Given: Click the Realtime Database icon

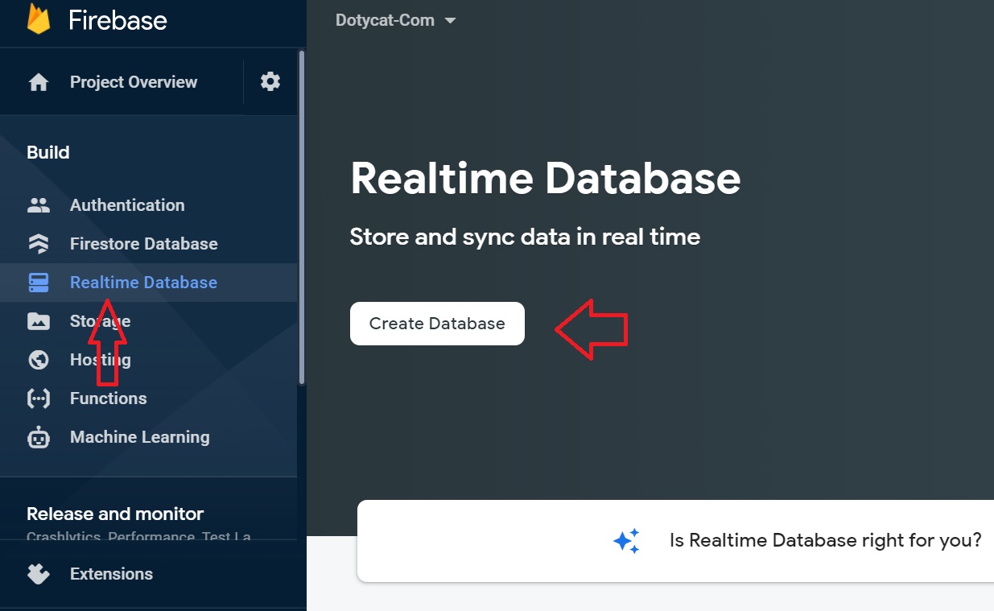Looking at the screenshot, I should [x=39, y=283].
